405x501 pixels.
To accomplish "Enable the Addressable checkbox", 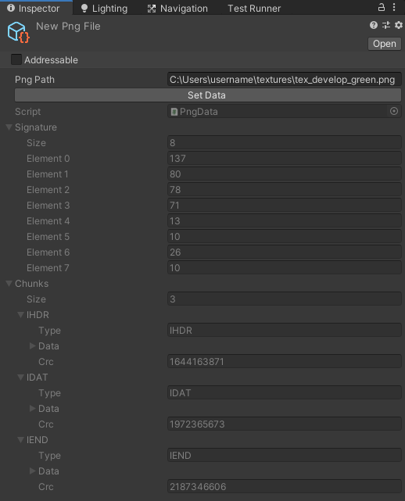I will click(16, 59).
